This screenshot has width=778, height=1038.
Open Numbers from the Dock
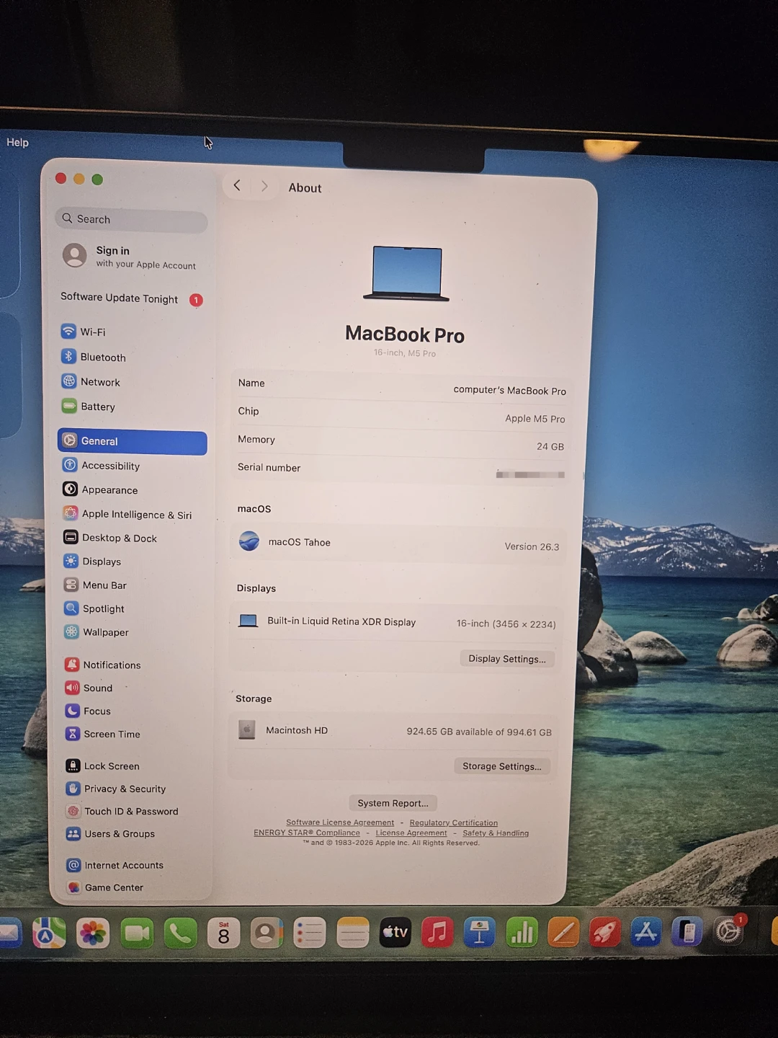[x=522, y=931]
